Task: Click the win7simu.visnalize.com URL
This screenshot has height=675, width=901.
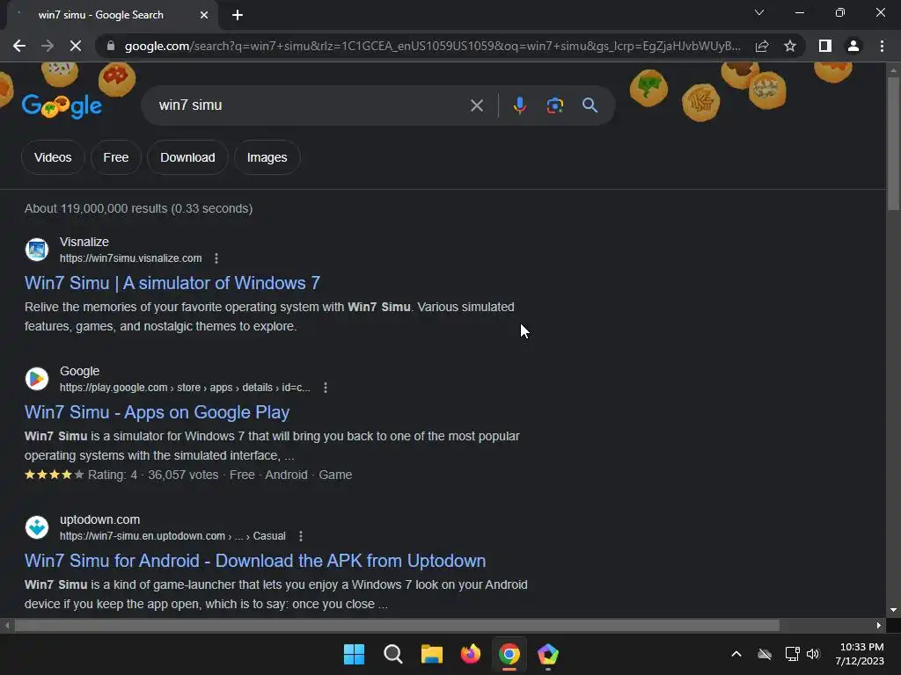Action: [x=130, y=258]
